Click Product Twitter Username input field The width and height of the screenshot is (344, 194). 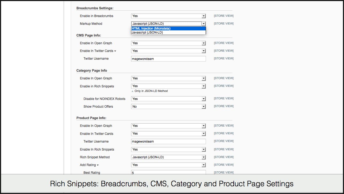(168, 142)
